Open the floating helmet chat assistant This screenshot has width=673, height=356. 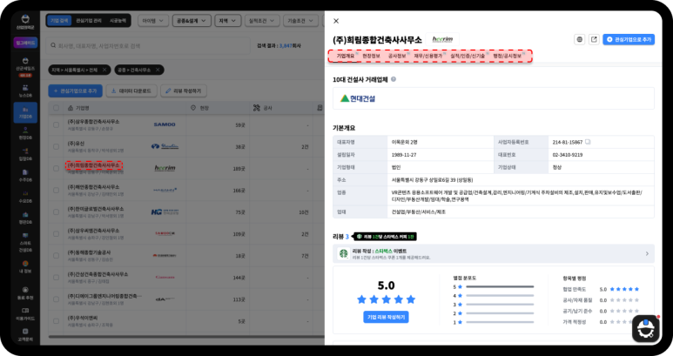coord(645,329)
